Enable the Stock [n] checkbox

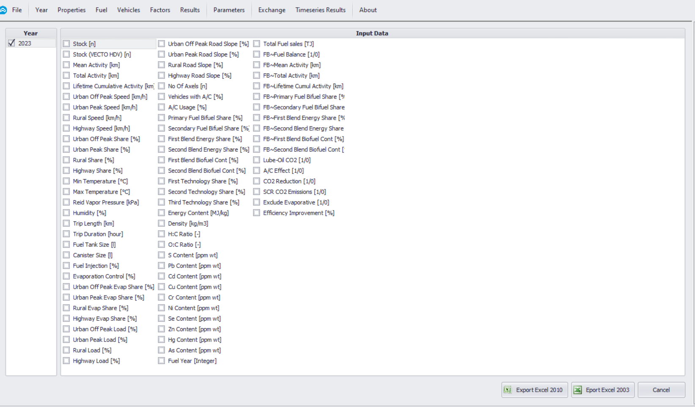pyautogui.click(x=66, y=44)
